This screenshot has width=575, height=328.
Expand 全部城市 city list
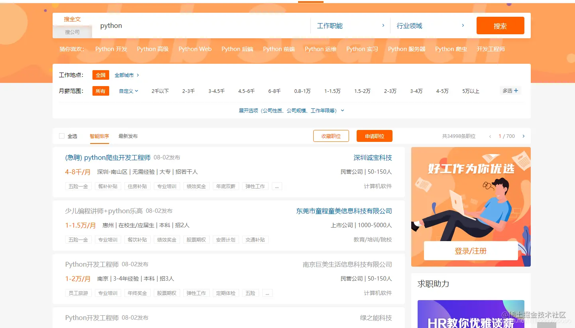point(127,75)
